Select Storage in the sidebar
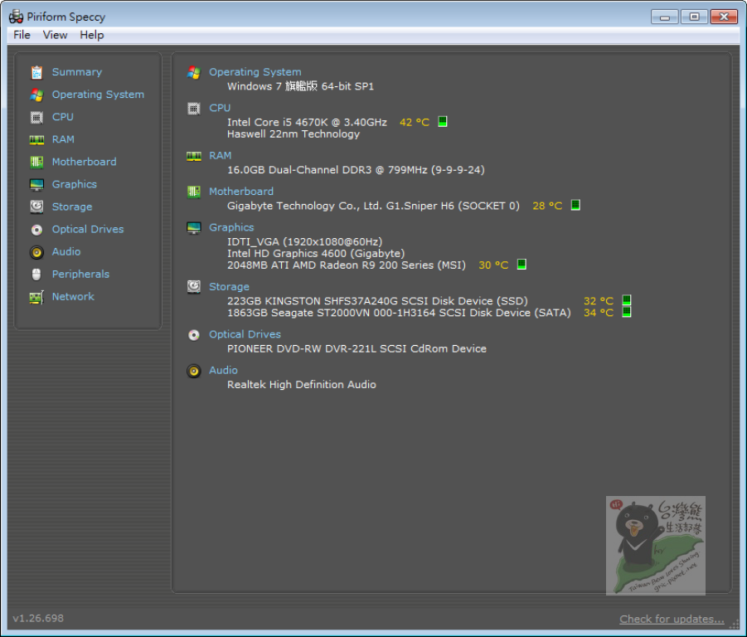Viewport: 747px width, 637px height. click(72, 207)
